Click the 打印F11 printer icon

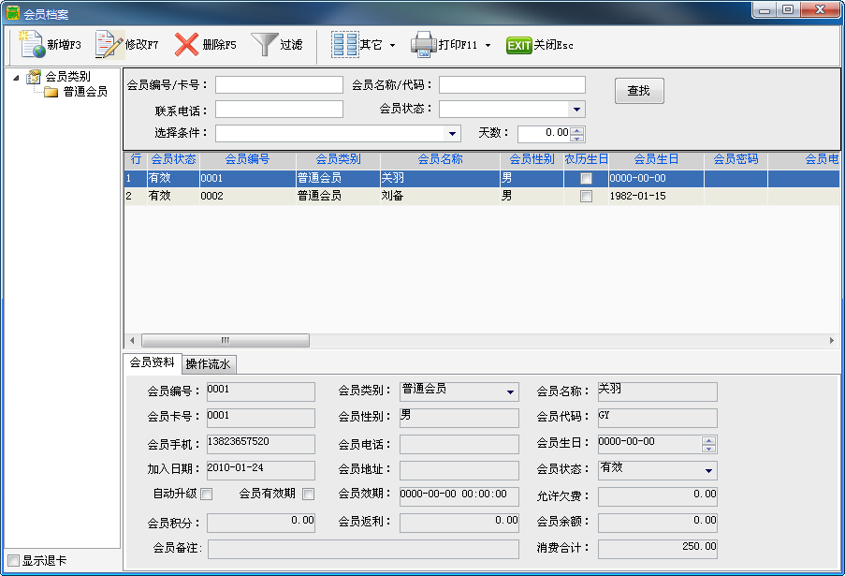click(x=424, y=44)
